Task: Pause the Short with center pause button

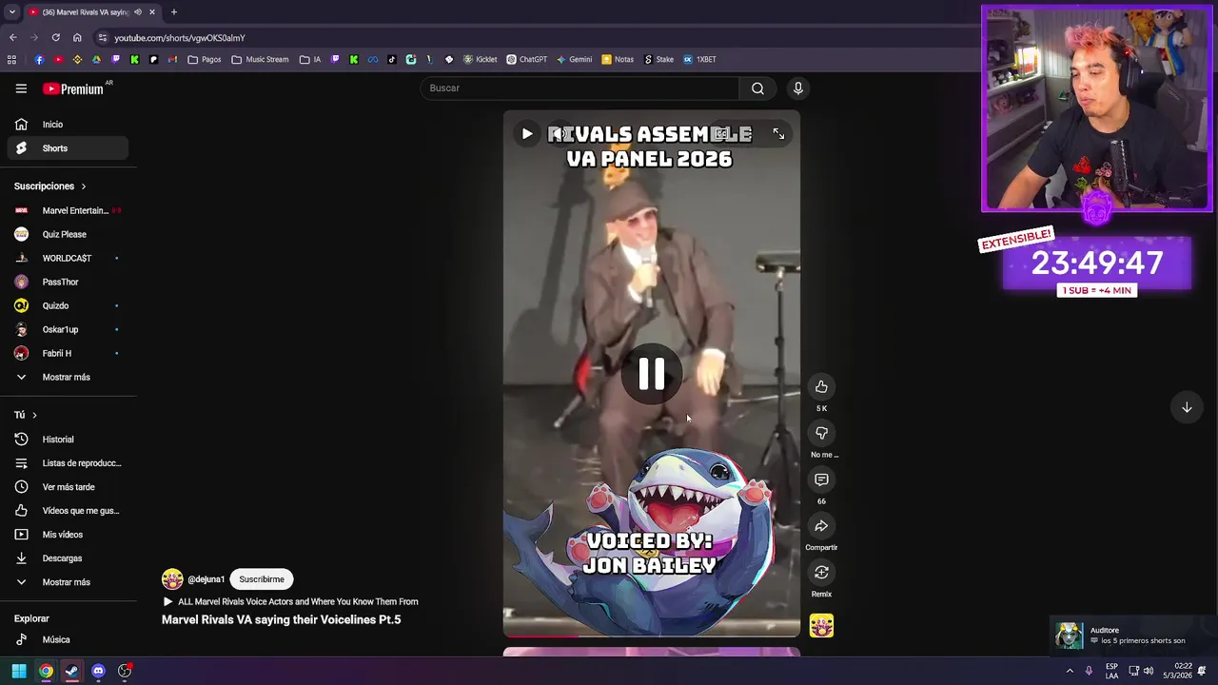Action: (x=652, y=374)
